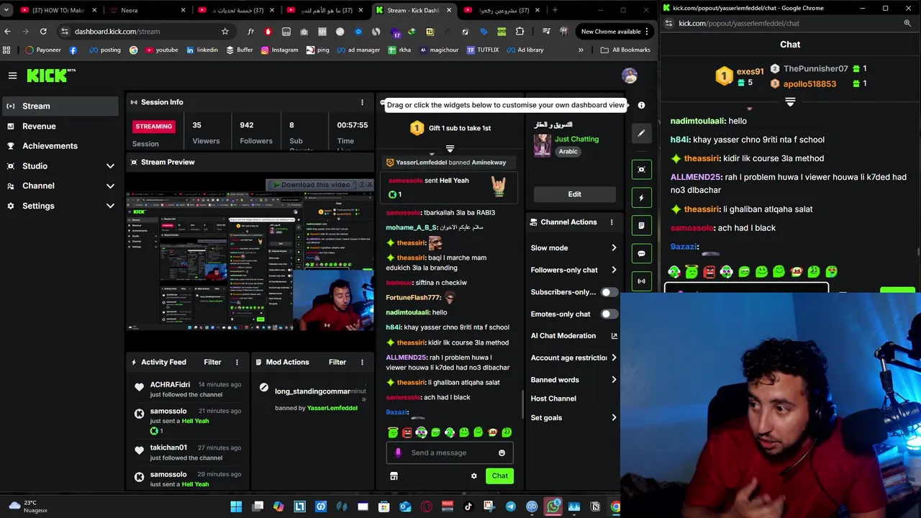Open the TUTFLIX bookmark
Screen dimensions: 921x518
(x=483, y=50)
